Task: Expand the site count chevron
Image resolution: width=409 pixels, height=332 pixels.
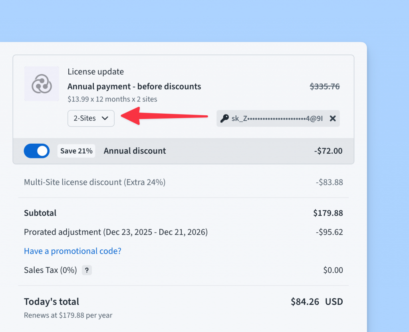Action: [x=105, y=118]
